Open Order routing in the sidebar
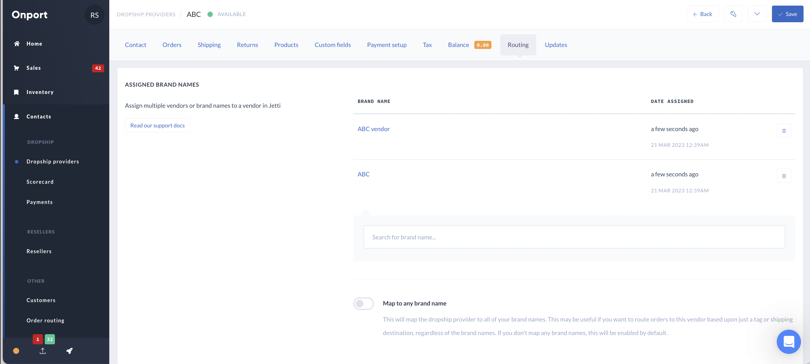The image size is (810, 364). pos(45,320)
